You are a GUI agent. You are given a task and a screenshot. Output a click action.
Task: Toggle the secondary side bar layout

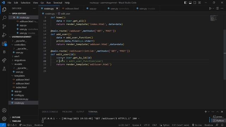195,2
